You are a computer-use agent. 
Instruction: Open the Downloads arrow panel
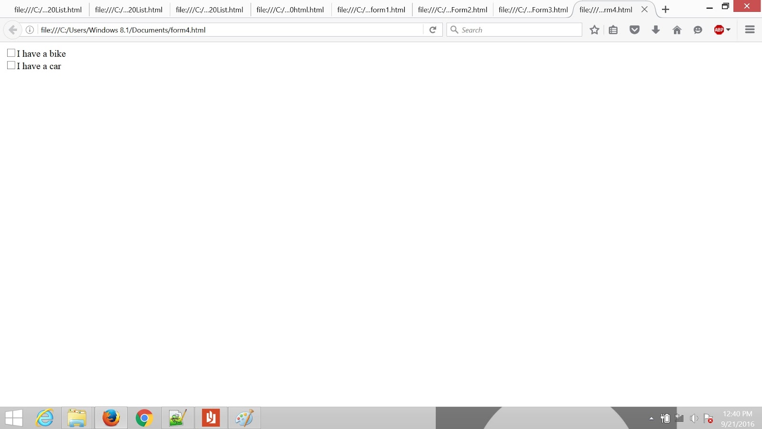point(656,30)
